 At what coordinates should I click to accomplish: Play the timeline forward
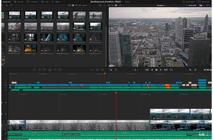161,70
